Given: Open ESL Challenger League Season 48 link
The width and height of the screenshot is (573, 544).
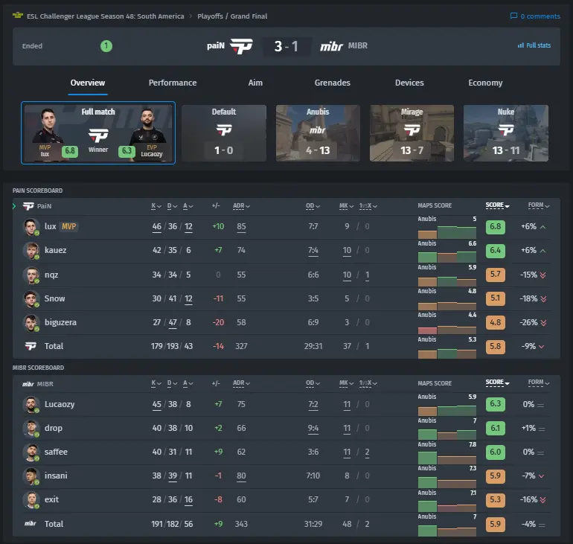Looking at the screenshot, I should pyautogui.click(x=105, y=16).
